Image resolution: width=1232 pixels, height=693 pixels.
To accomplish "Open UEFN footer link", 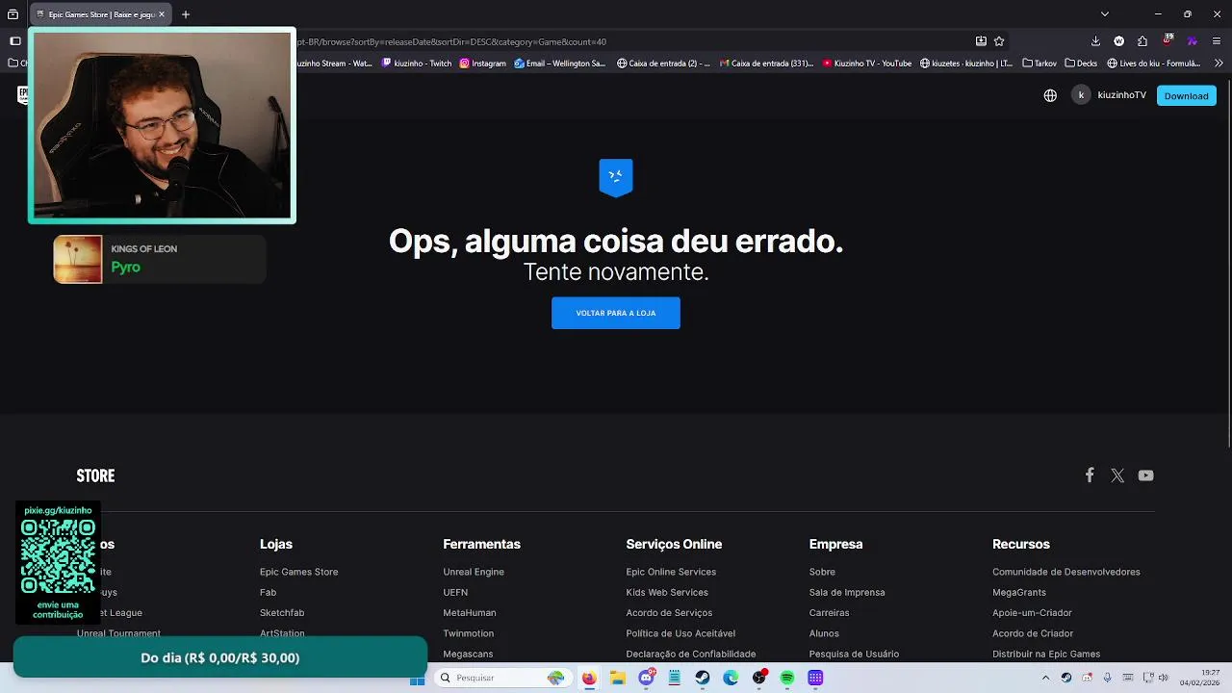I will [455, 593].
